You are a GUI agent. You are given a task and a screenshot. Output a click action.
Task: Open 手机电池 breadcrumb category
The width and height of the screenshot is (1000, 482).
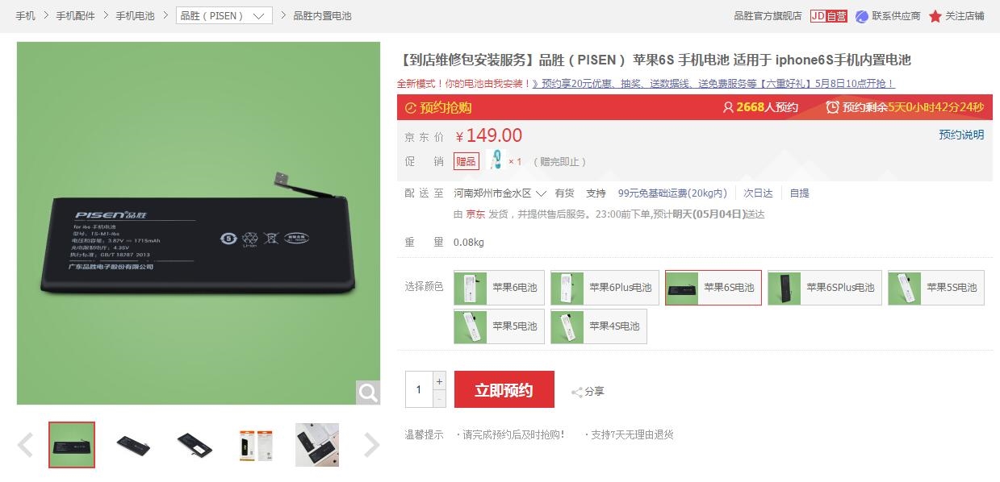pos(135,15)
